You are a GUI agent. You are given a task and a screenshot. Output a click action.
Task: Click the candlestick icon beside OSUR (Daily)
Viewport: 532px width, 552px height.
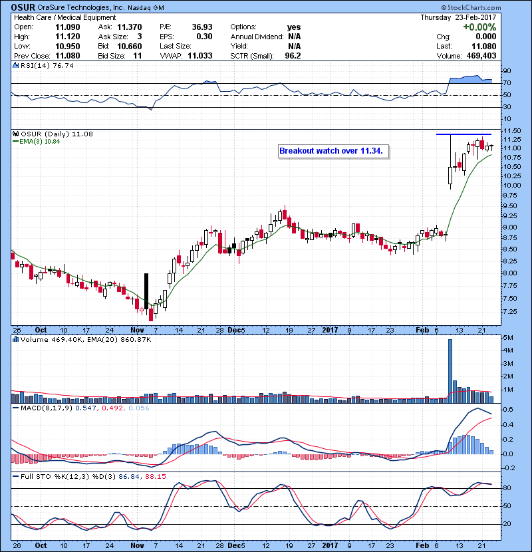15,134
